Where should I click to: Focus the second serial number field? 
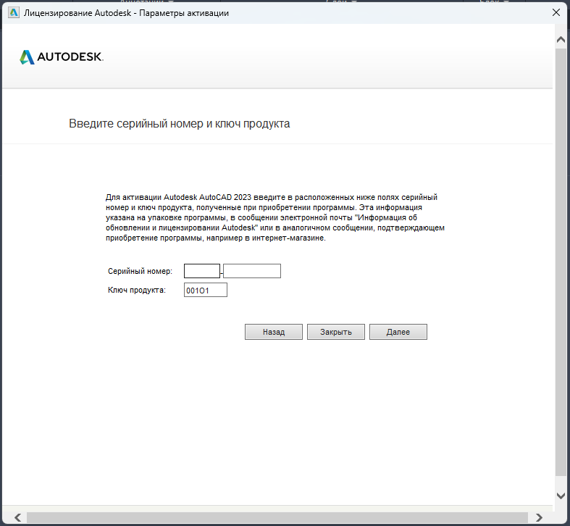pos(252,271)
